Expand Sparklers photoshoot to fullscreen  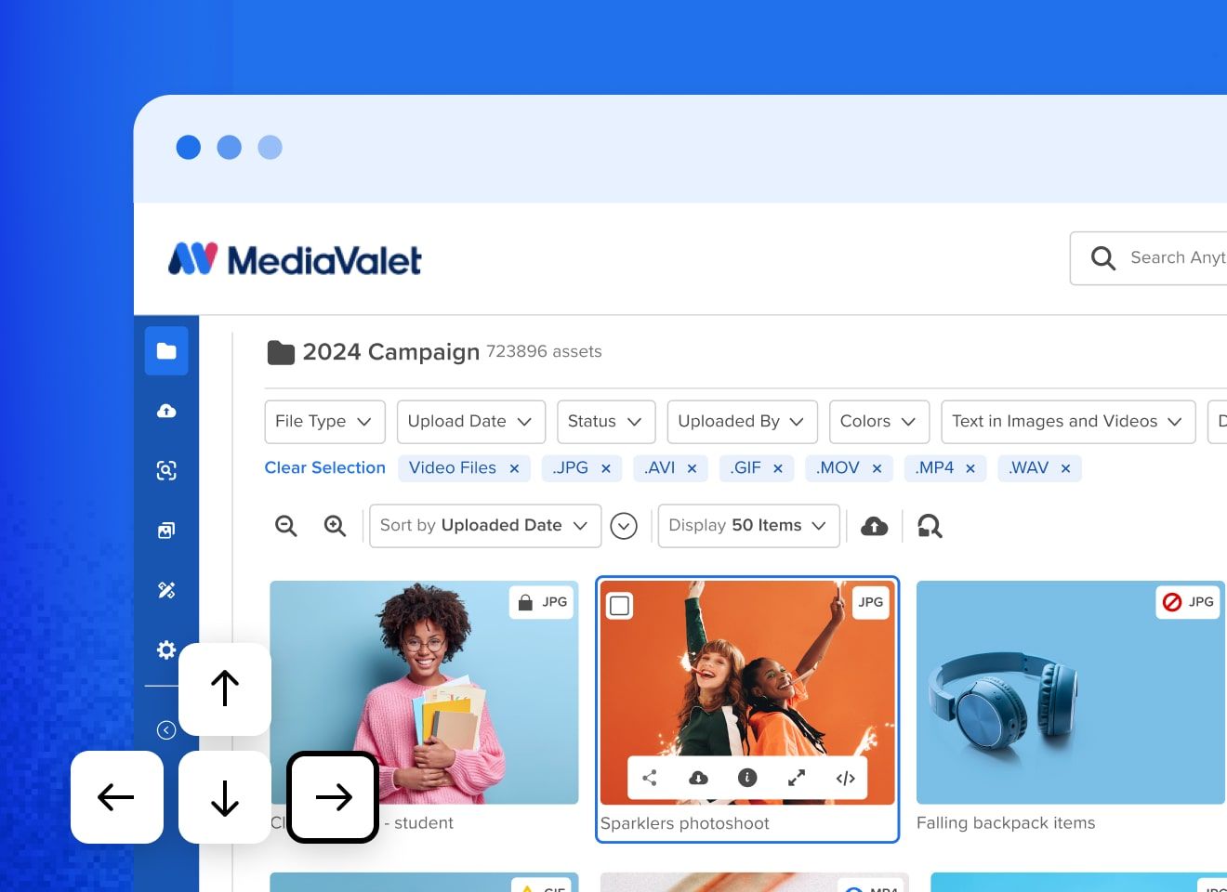tap(797, 778)
